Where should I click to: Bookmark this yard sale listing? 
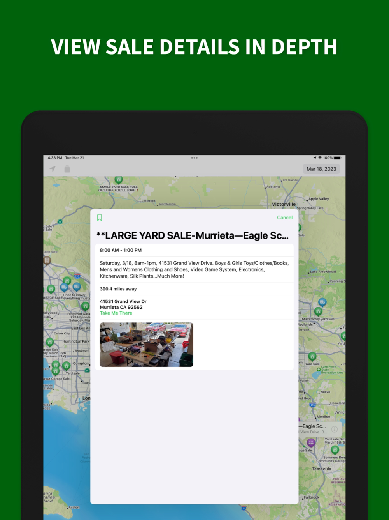[x=100, y=218]
